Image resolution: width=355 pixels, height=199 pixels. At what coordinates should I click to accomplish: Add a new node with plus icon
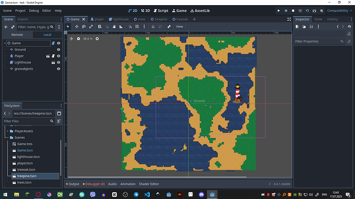pyautogui.click(x=6, y=27)
